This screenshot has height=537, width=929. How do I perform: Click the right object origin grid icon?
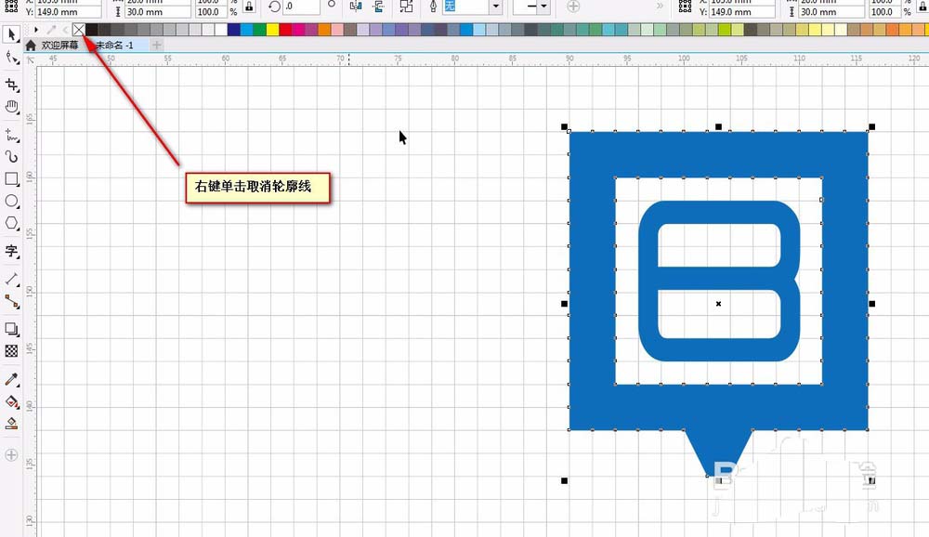pos(685,7)
